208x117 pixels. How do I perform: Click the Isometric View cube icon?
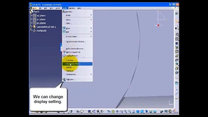point(142,111)
